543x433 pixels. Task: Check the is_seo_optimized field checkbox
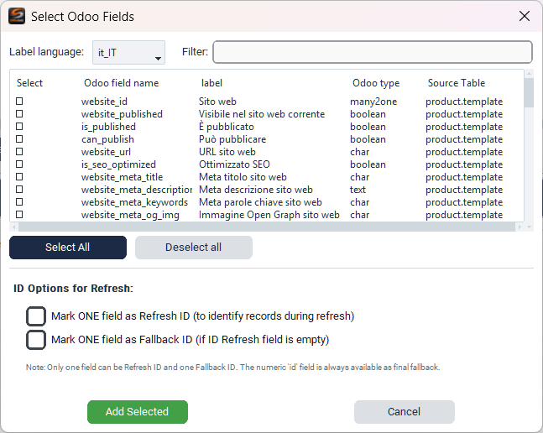pos(19,164)
